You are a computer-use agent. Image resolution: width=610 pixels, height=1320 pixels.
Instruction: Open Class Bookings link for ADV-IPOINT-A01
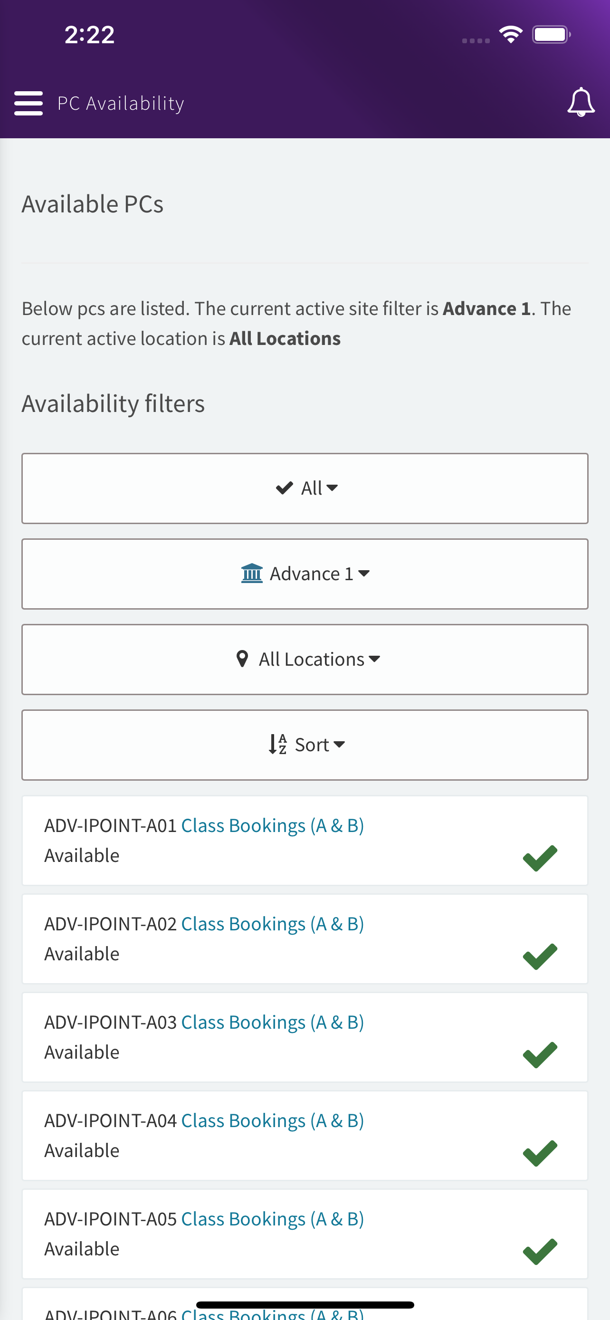[x=273, y=825]
